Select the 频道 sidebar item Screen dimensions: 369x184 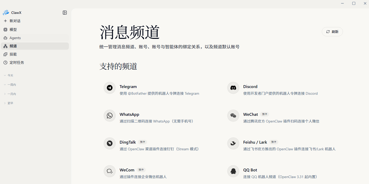(x=35, y=46)
